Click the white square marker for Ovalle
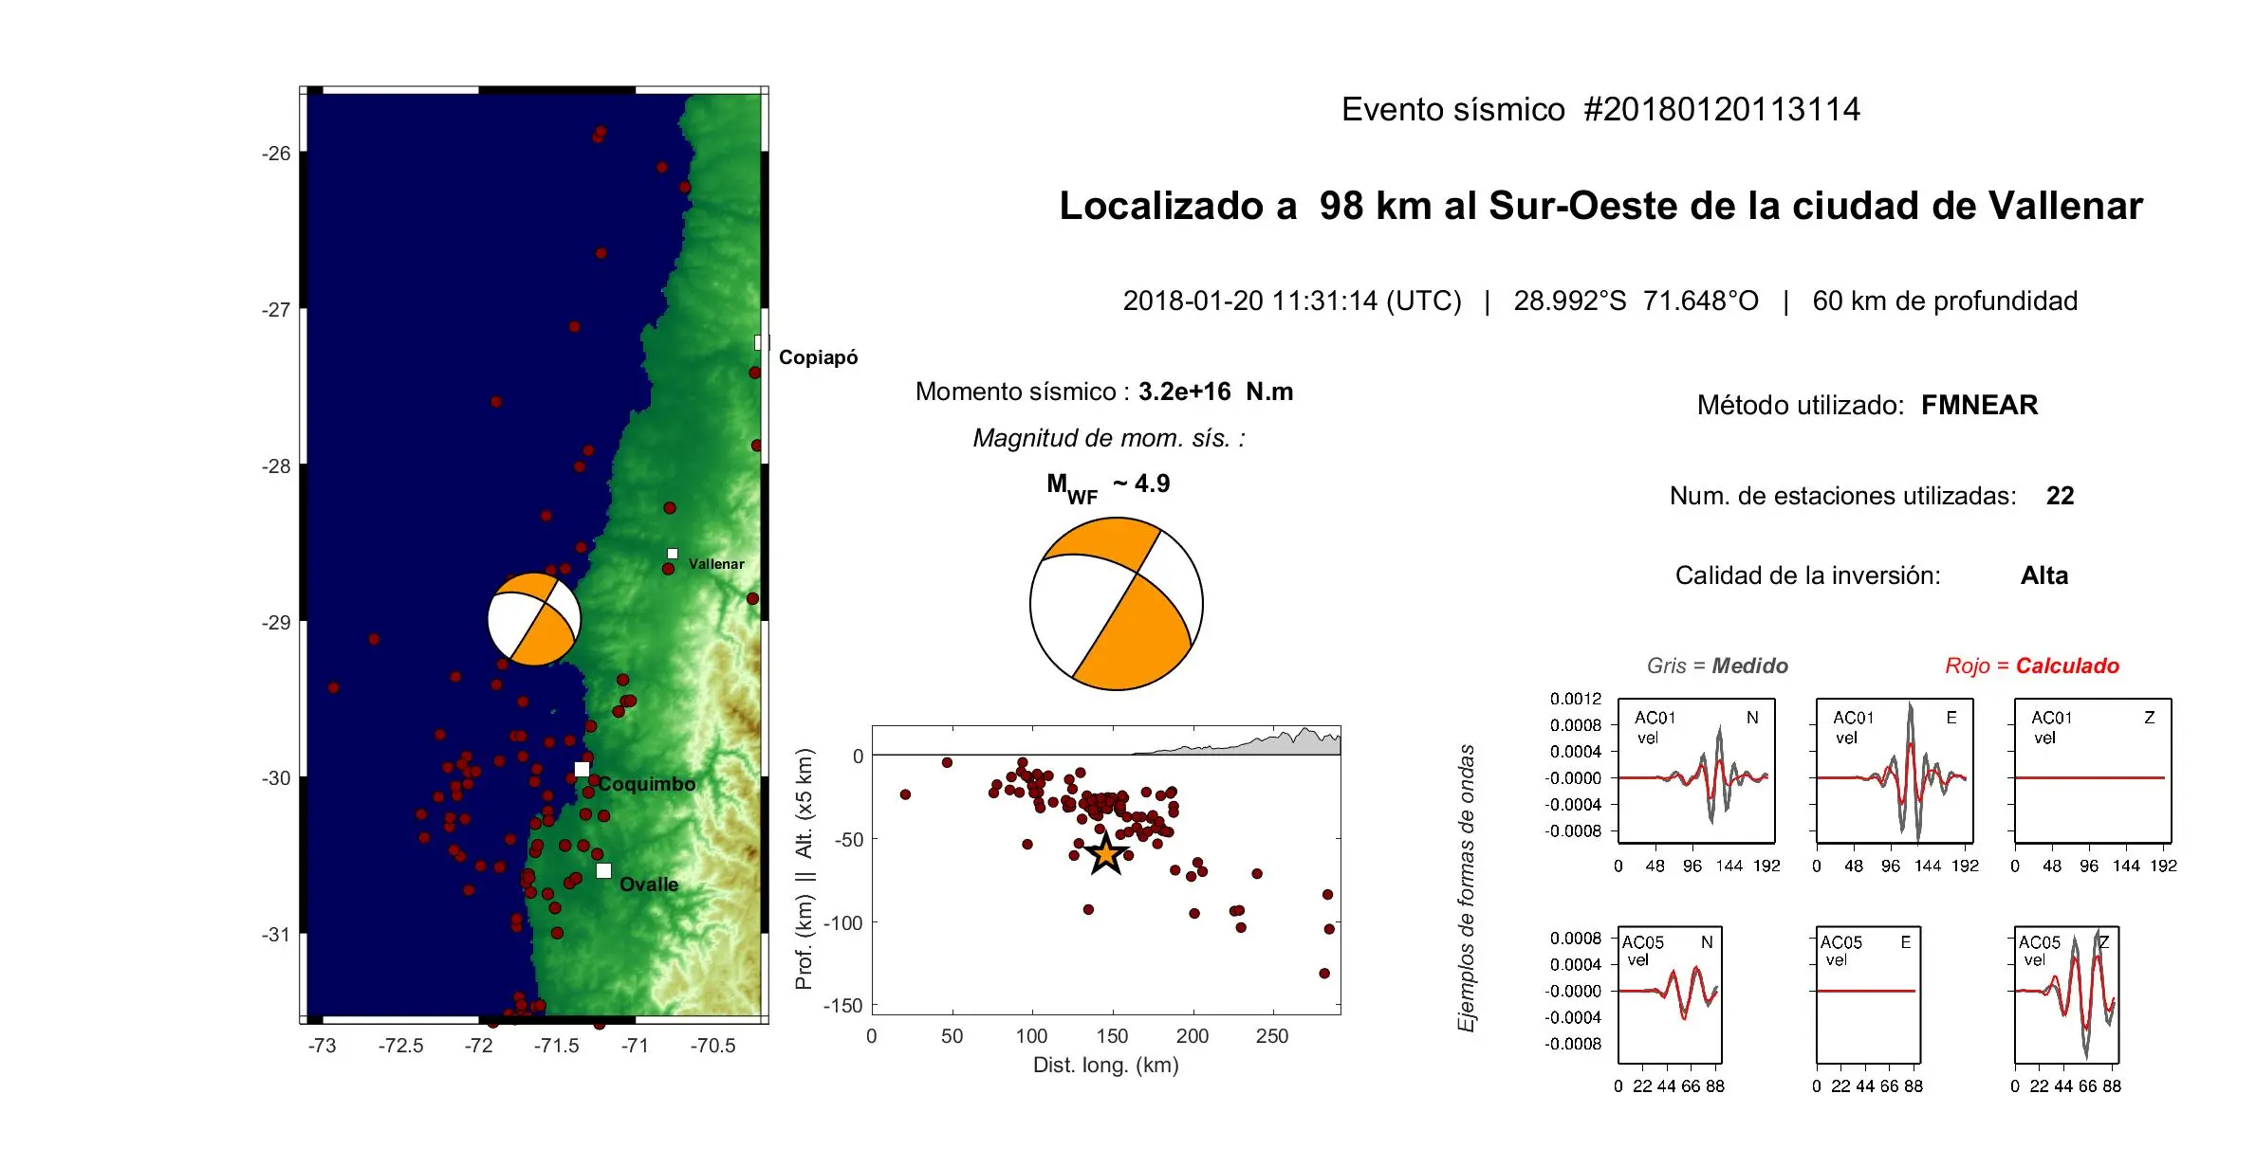The height and width of the screenshot is (1149, 2256). click(603, 870)
